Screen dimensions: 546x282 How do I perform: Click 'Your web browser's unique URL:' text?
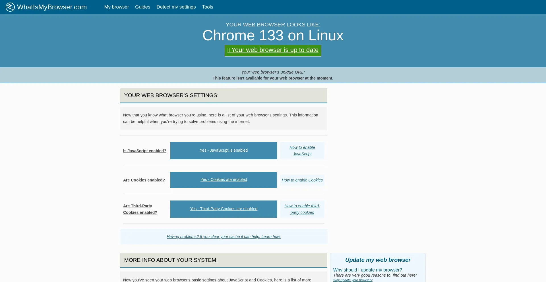[x=273, y=72]
